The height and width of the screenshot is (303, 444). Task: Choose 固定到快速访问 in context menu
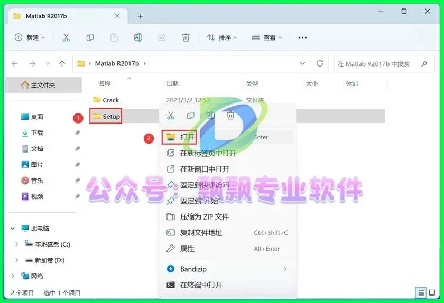point(227,185)
